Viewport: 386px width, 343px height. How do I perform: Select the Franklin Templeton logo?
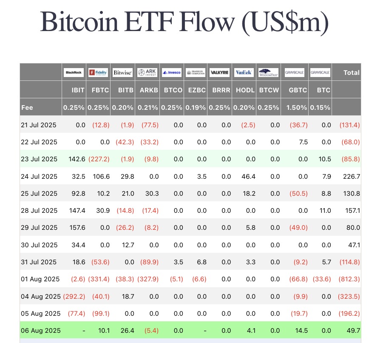click(x=196, y=72)
